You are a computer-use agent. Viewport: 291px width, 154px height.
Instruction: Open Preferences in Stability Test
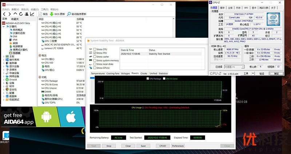coord(178,146)
